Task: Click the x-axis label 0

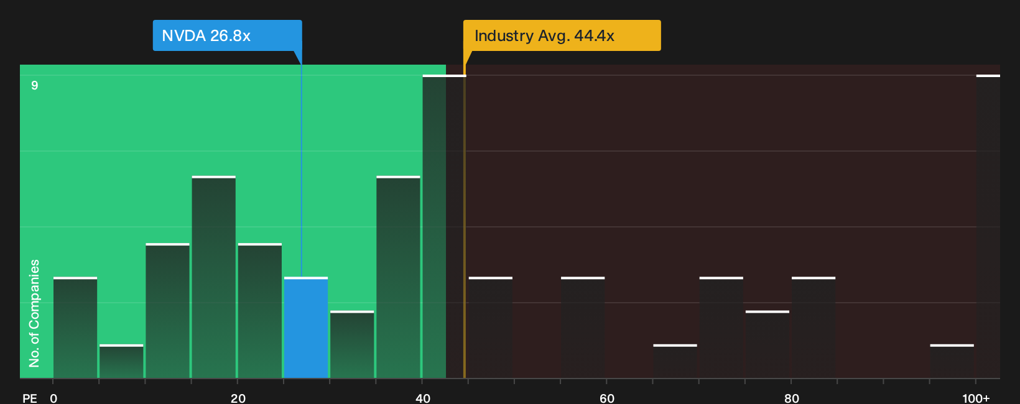Action: tap(53, 398)
